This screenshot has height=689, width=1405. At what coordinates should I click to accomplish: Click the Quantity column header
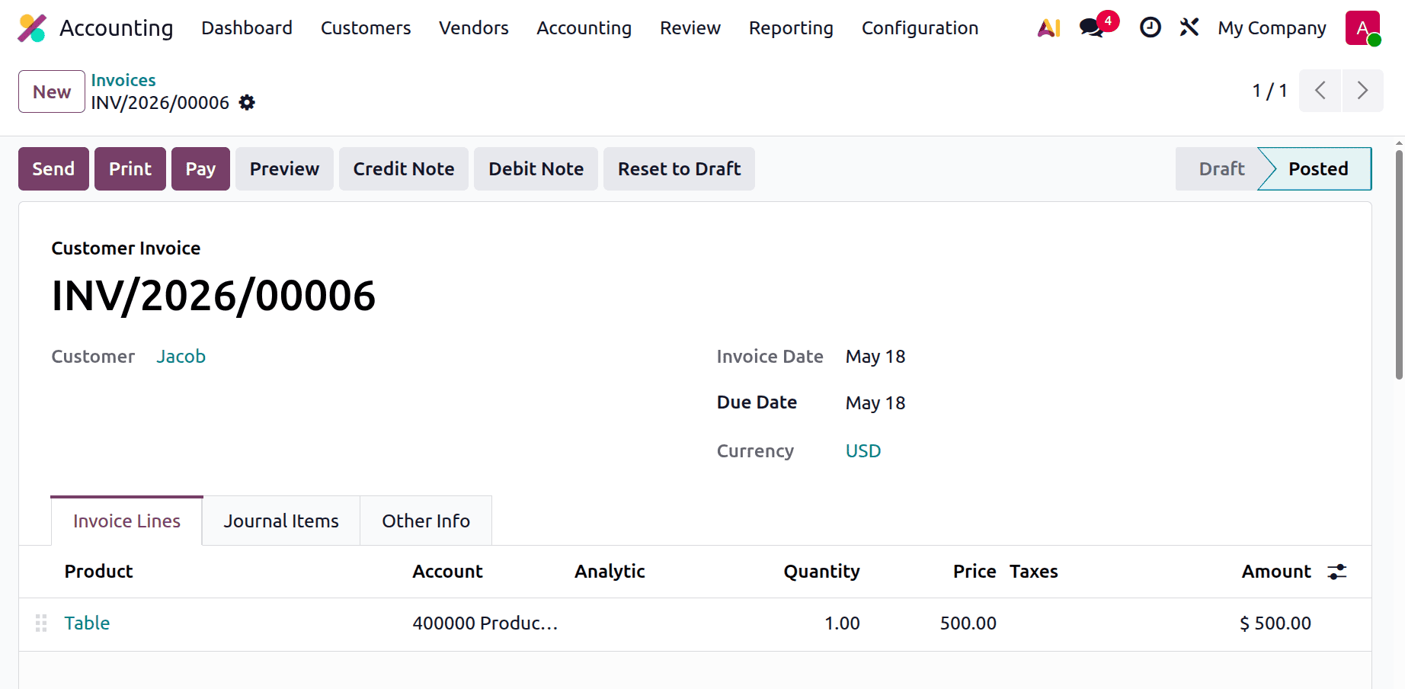(x=821, y=572)
